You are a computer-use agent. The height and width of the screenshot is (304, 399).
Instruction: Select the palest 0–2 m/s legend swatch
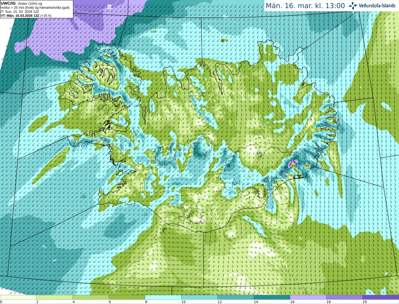pos(18,297)
